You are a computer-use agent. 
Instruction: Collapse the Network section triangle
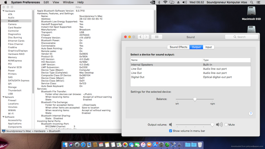tap(3, 97)
